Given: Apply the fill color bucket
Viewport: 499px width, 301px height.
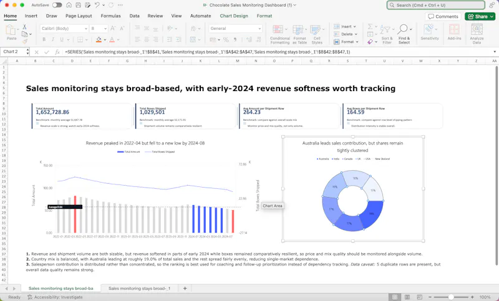Looking at the screenshot, I should (99, 39).
